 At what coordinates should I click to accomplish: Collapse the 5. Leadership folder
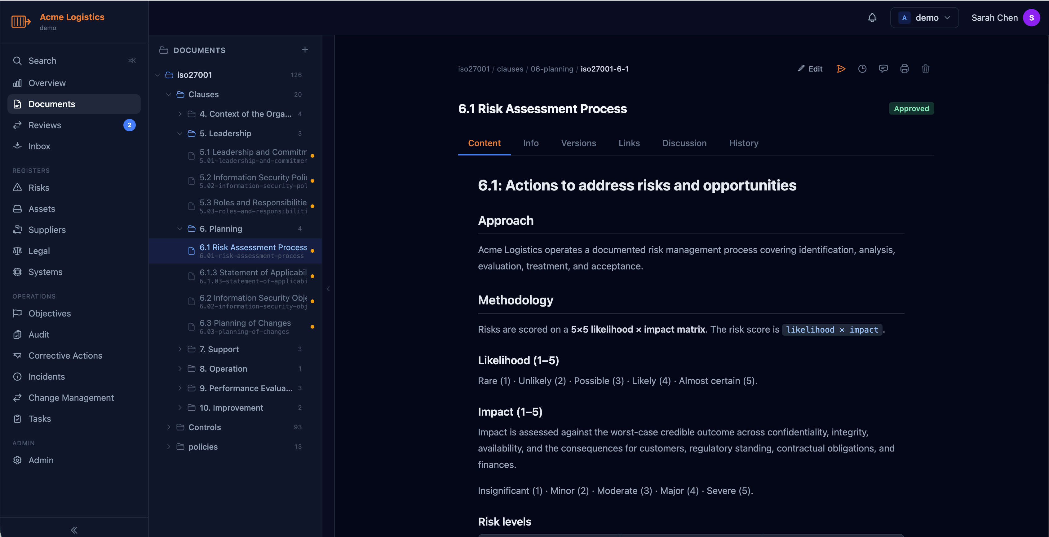click(x=179, y=133)
